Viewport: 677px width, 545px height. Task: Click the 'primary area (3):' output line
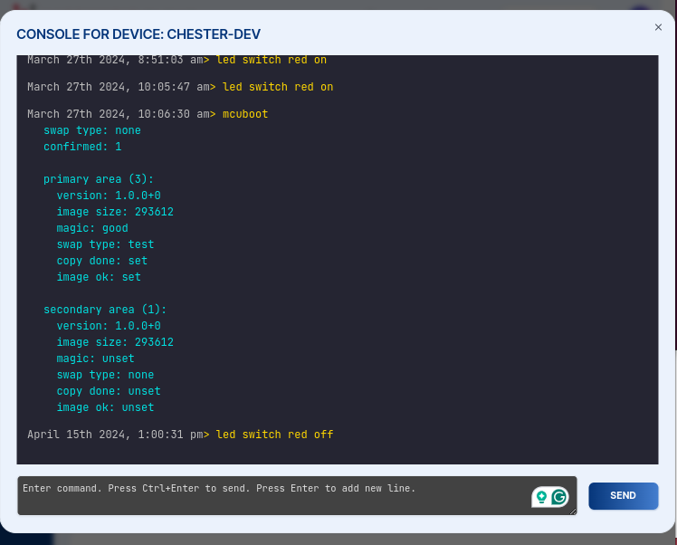pyautogui.click(x=99, y=179)
